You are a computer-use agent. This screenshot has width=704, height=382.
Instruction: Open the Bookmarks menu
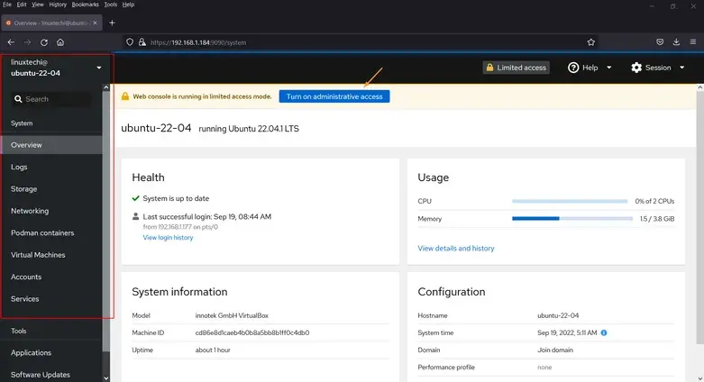tap(85, 5)
